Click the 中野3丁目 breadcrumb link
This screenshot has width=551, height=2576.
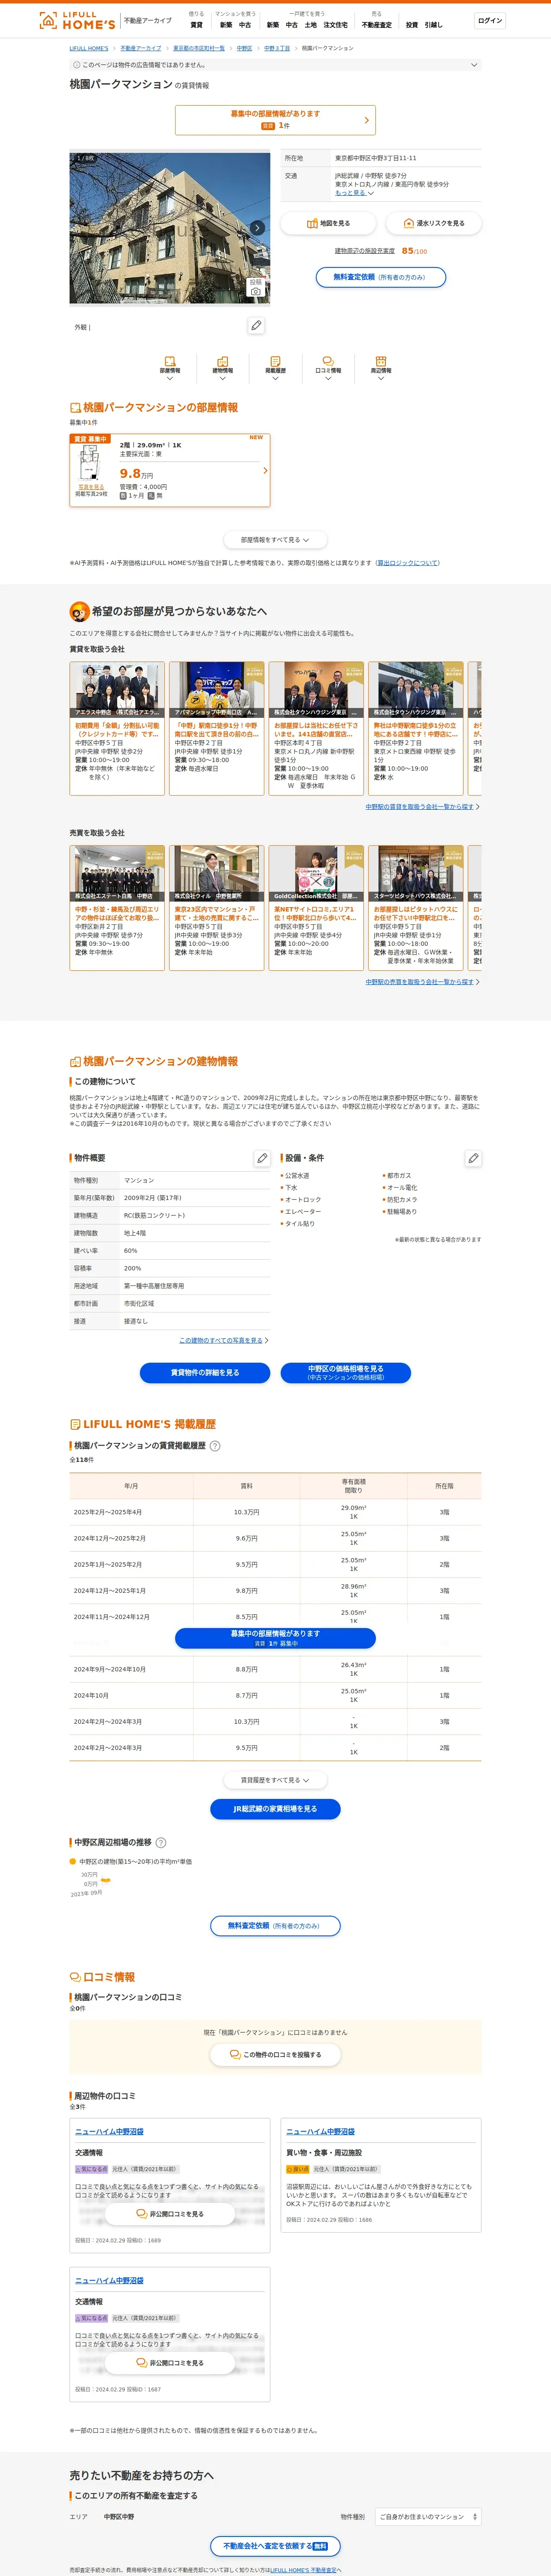277,48
